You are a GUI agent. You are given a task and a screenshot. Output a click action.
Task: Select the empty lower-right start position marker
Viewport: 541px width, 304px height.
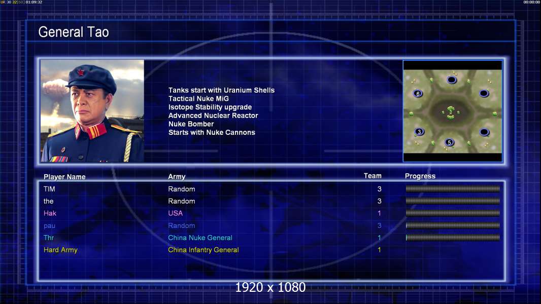(484, 132)
